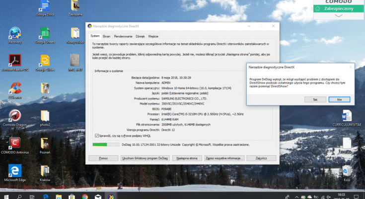The width and height of the screenshot is (365, 199).
Task: Click the 6144MB RAM memory value
Action: [x=170, y=119]
